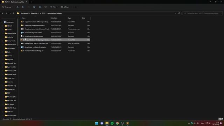
Task: Show hidden system tray icons
Action: [x=189, y=123]
